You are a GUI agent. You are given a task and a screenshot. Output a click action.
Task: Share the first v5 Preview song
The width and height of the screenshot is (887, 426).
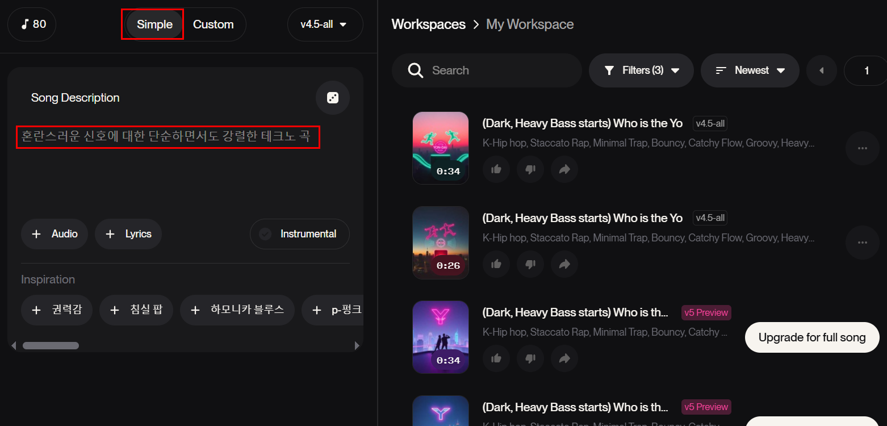pyautogui.click(x=564, y=358)
